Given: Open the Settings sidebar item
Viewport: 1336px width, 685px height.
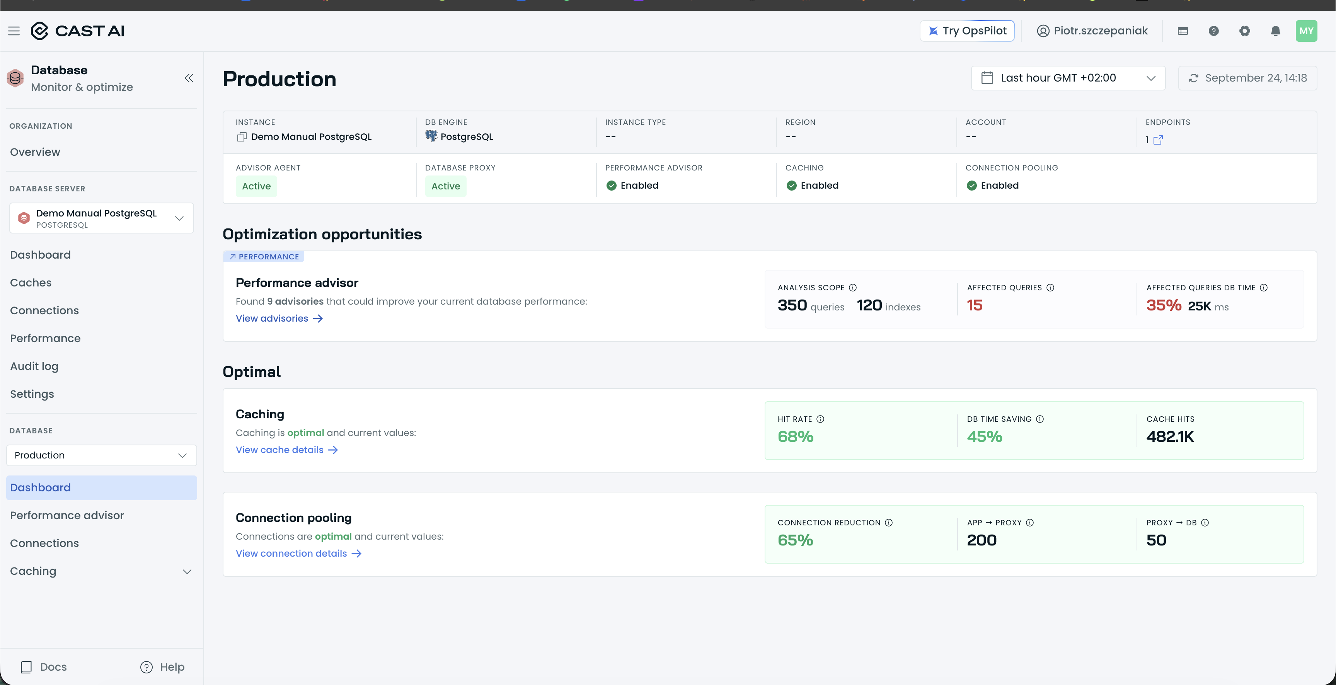Looking at the screenshot, I should pos(32,394).
